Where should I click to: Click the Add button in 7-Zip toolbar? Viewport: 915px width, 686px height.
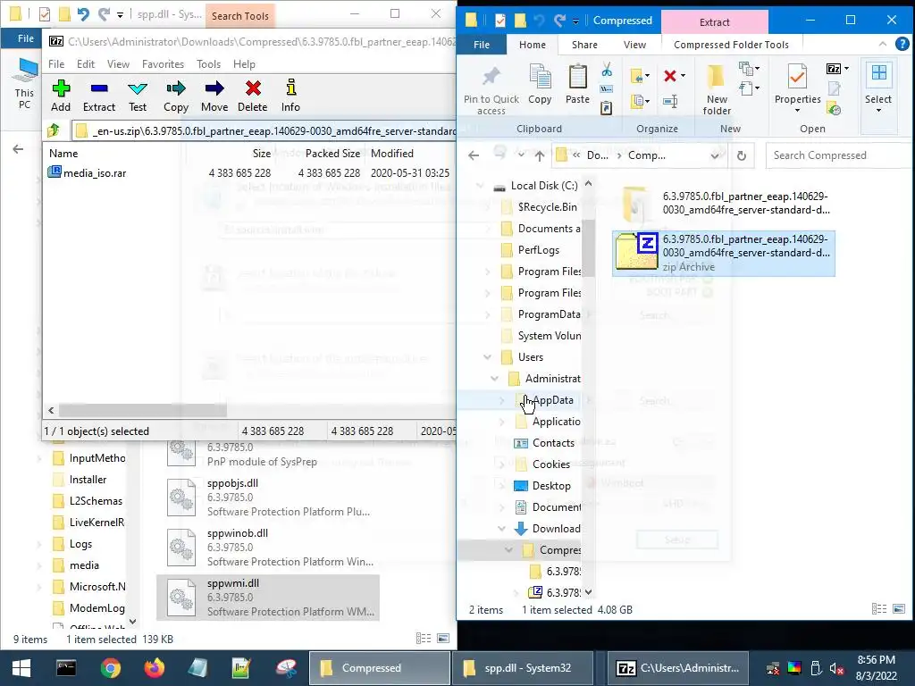61,96
